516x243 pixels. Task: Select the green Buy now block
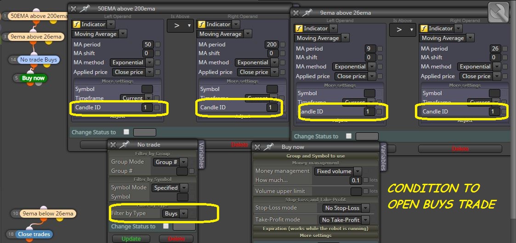coord(33,78)
